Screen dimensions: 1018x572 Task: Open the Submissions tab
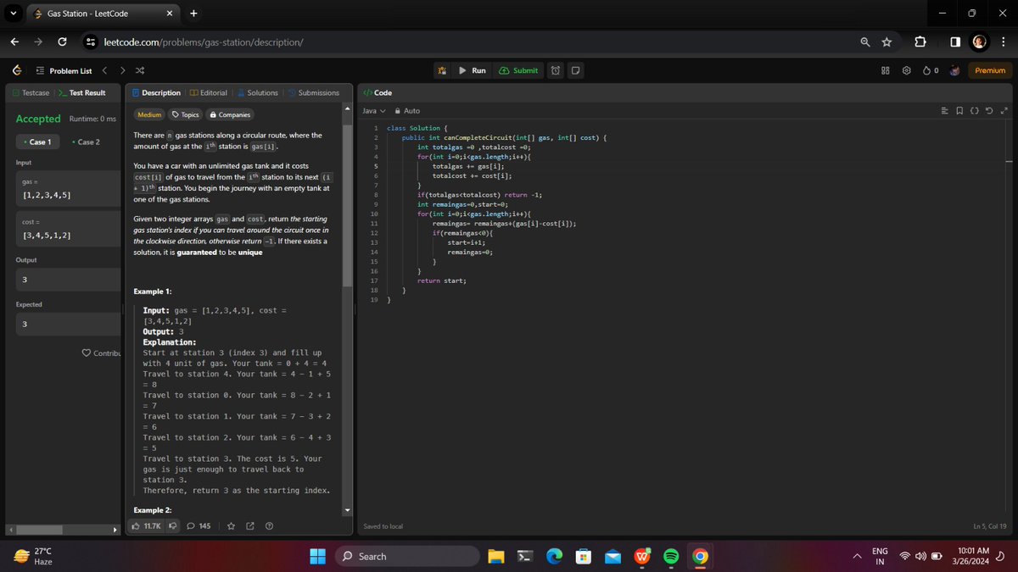point(313,92)
